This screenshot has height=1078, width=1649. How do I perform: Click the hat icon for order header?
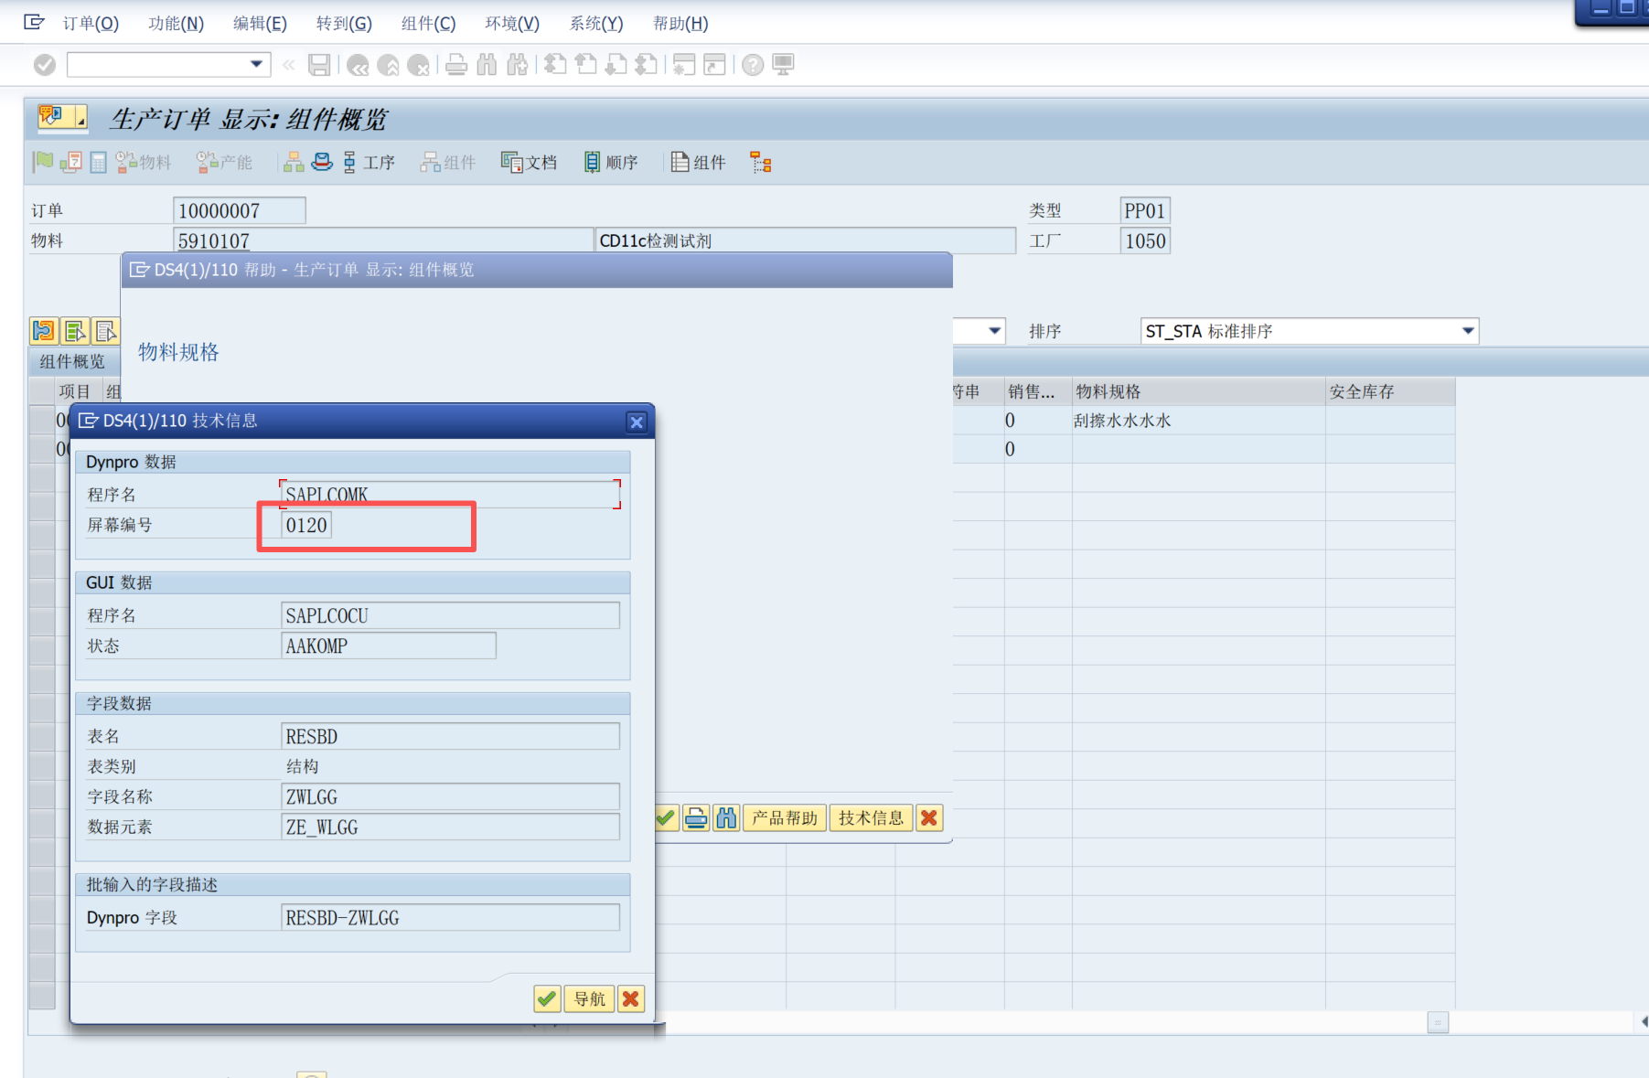click(322, 162)
